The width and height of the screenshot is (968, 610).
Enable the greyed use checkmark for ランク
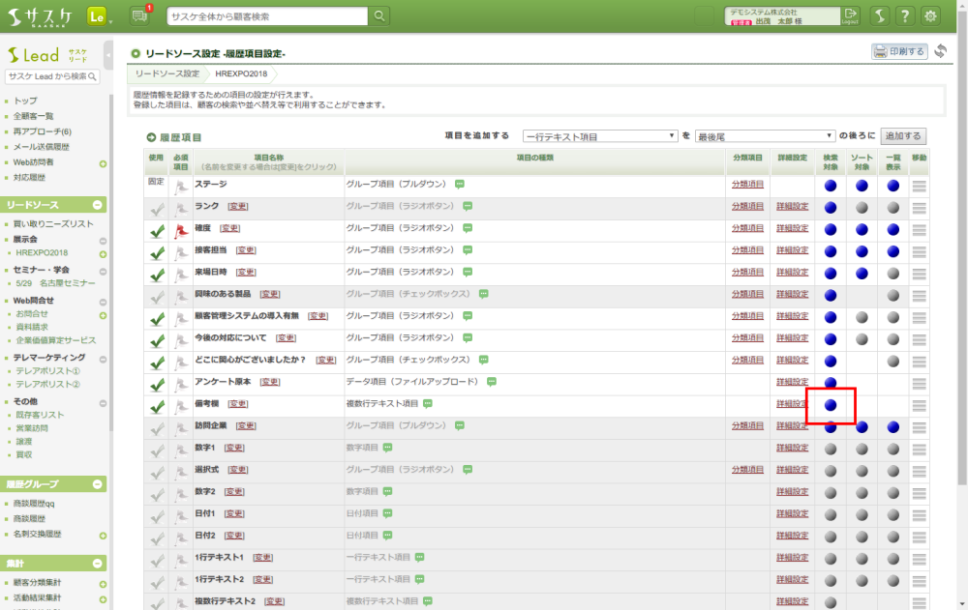(157, 207)
